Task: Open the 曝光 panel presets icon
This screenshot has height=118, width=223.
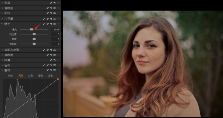Action: 54,24
